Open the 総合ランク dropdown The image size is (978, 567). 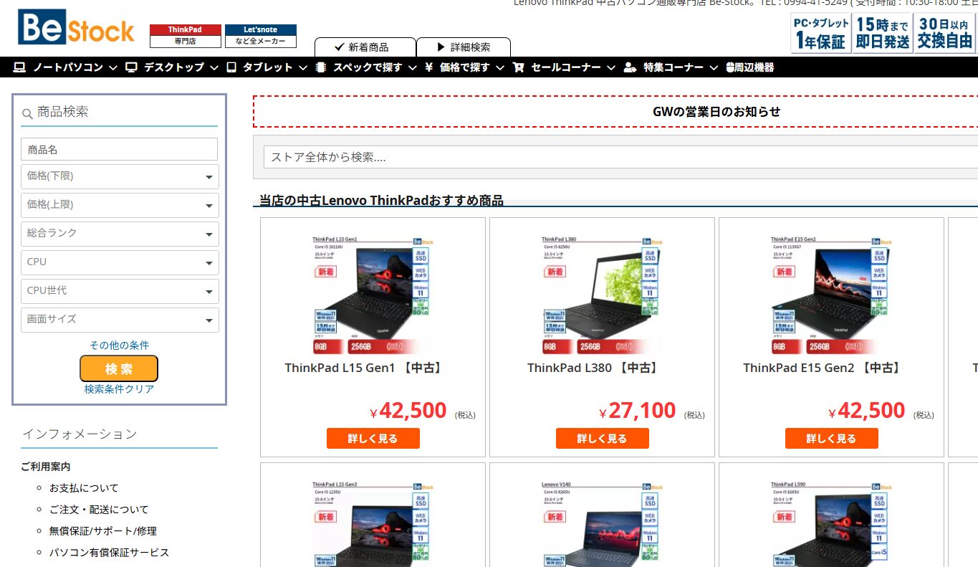coord(120,234)
